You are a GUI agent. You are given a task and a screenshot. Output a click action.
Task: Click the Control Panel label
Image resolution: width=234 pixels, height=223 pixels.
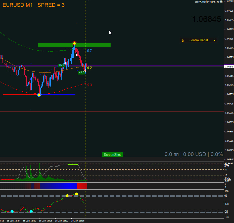pos(199,40)
